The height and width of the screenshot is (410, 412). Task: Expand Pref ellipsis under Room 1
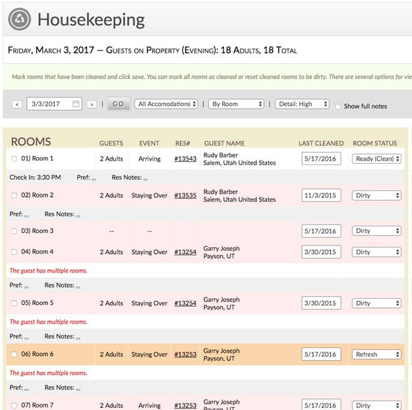[x=94, y=179]
